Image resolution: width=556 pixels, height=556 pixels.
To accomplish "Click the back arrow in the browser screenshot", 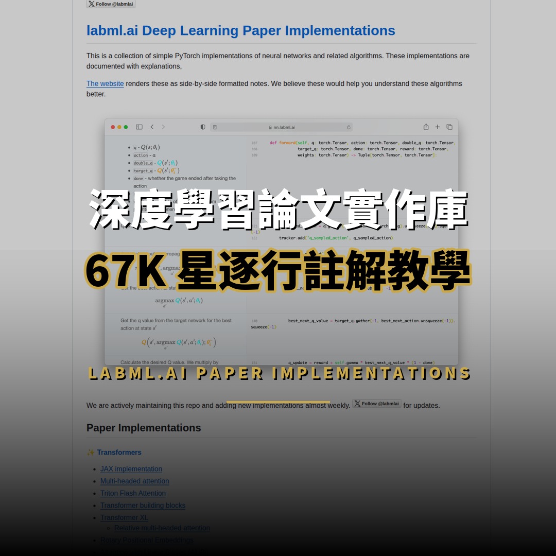I will 152,127.
